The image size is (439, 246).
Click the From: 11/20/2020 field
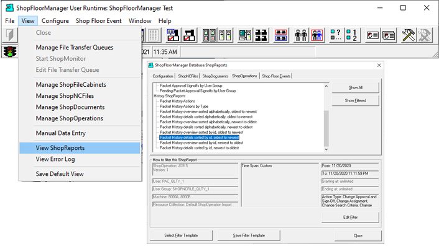pyautogui.click(x=350, y=165)
